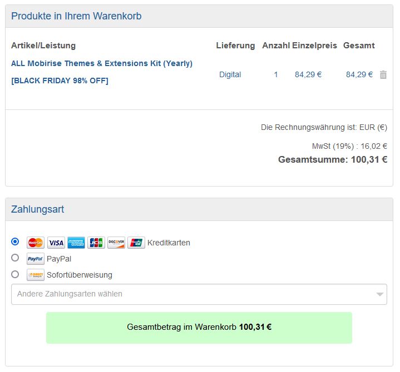
Task: Select the Sofortüberweisung radio button
Action: (15, 274)
